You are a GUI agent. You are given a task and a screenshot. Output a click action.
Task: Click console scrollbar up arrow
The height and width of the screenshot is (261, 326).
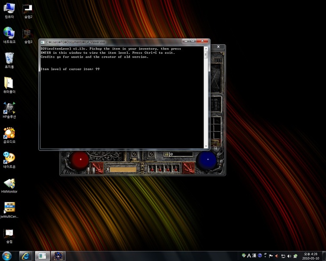pyautogui.click(x=206, y=49)
